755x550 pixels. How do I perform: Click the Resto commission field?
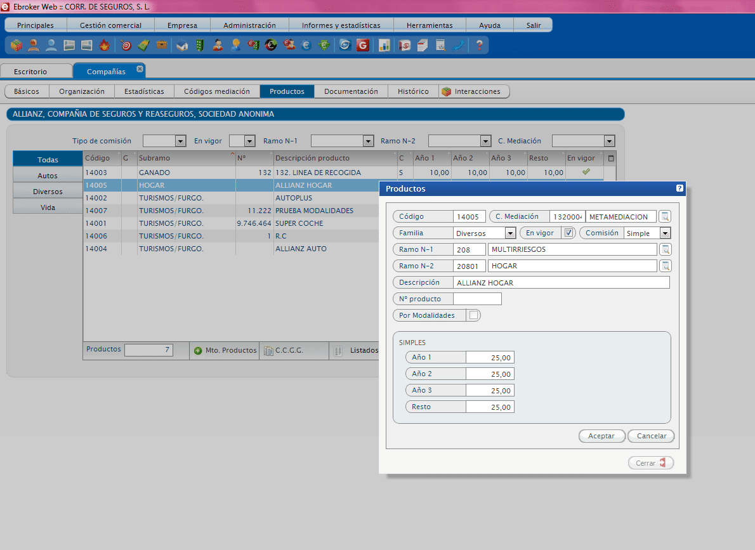coord(490,407)
